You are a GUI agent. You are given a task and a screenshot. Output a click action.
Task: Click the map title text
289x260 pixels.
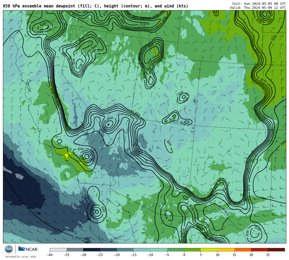tap(96, 6)
